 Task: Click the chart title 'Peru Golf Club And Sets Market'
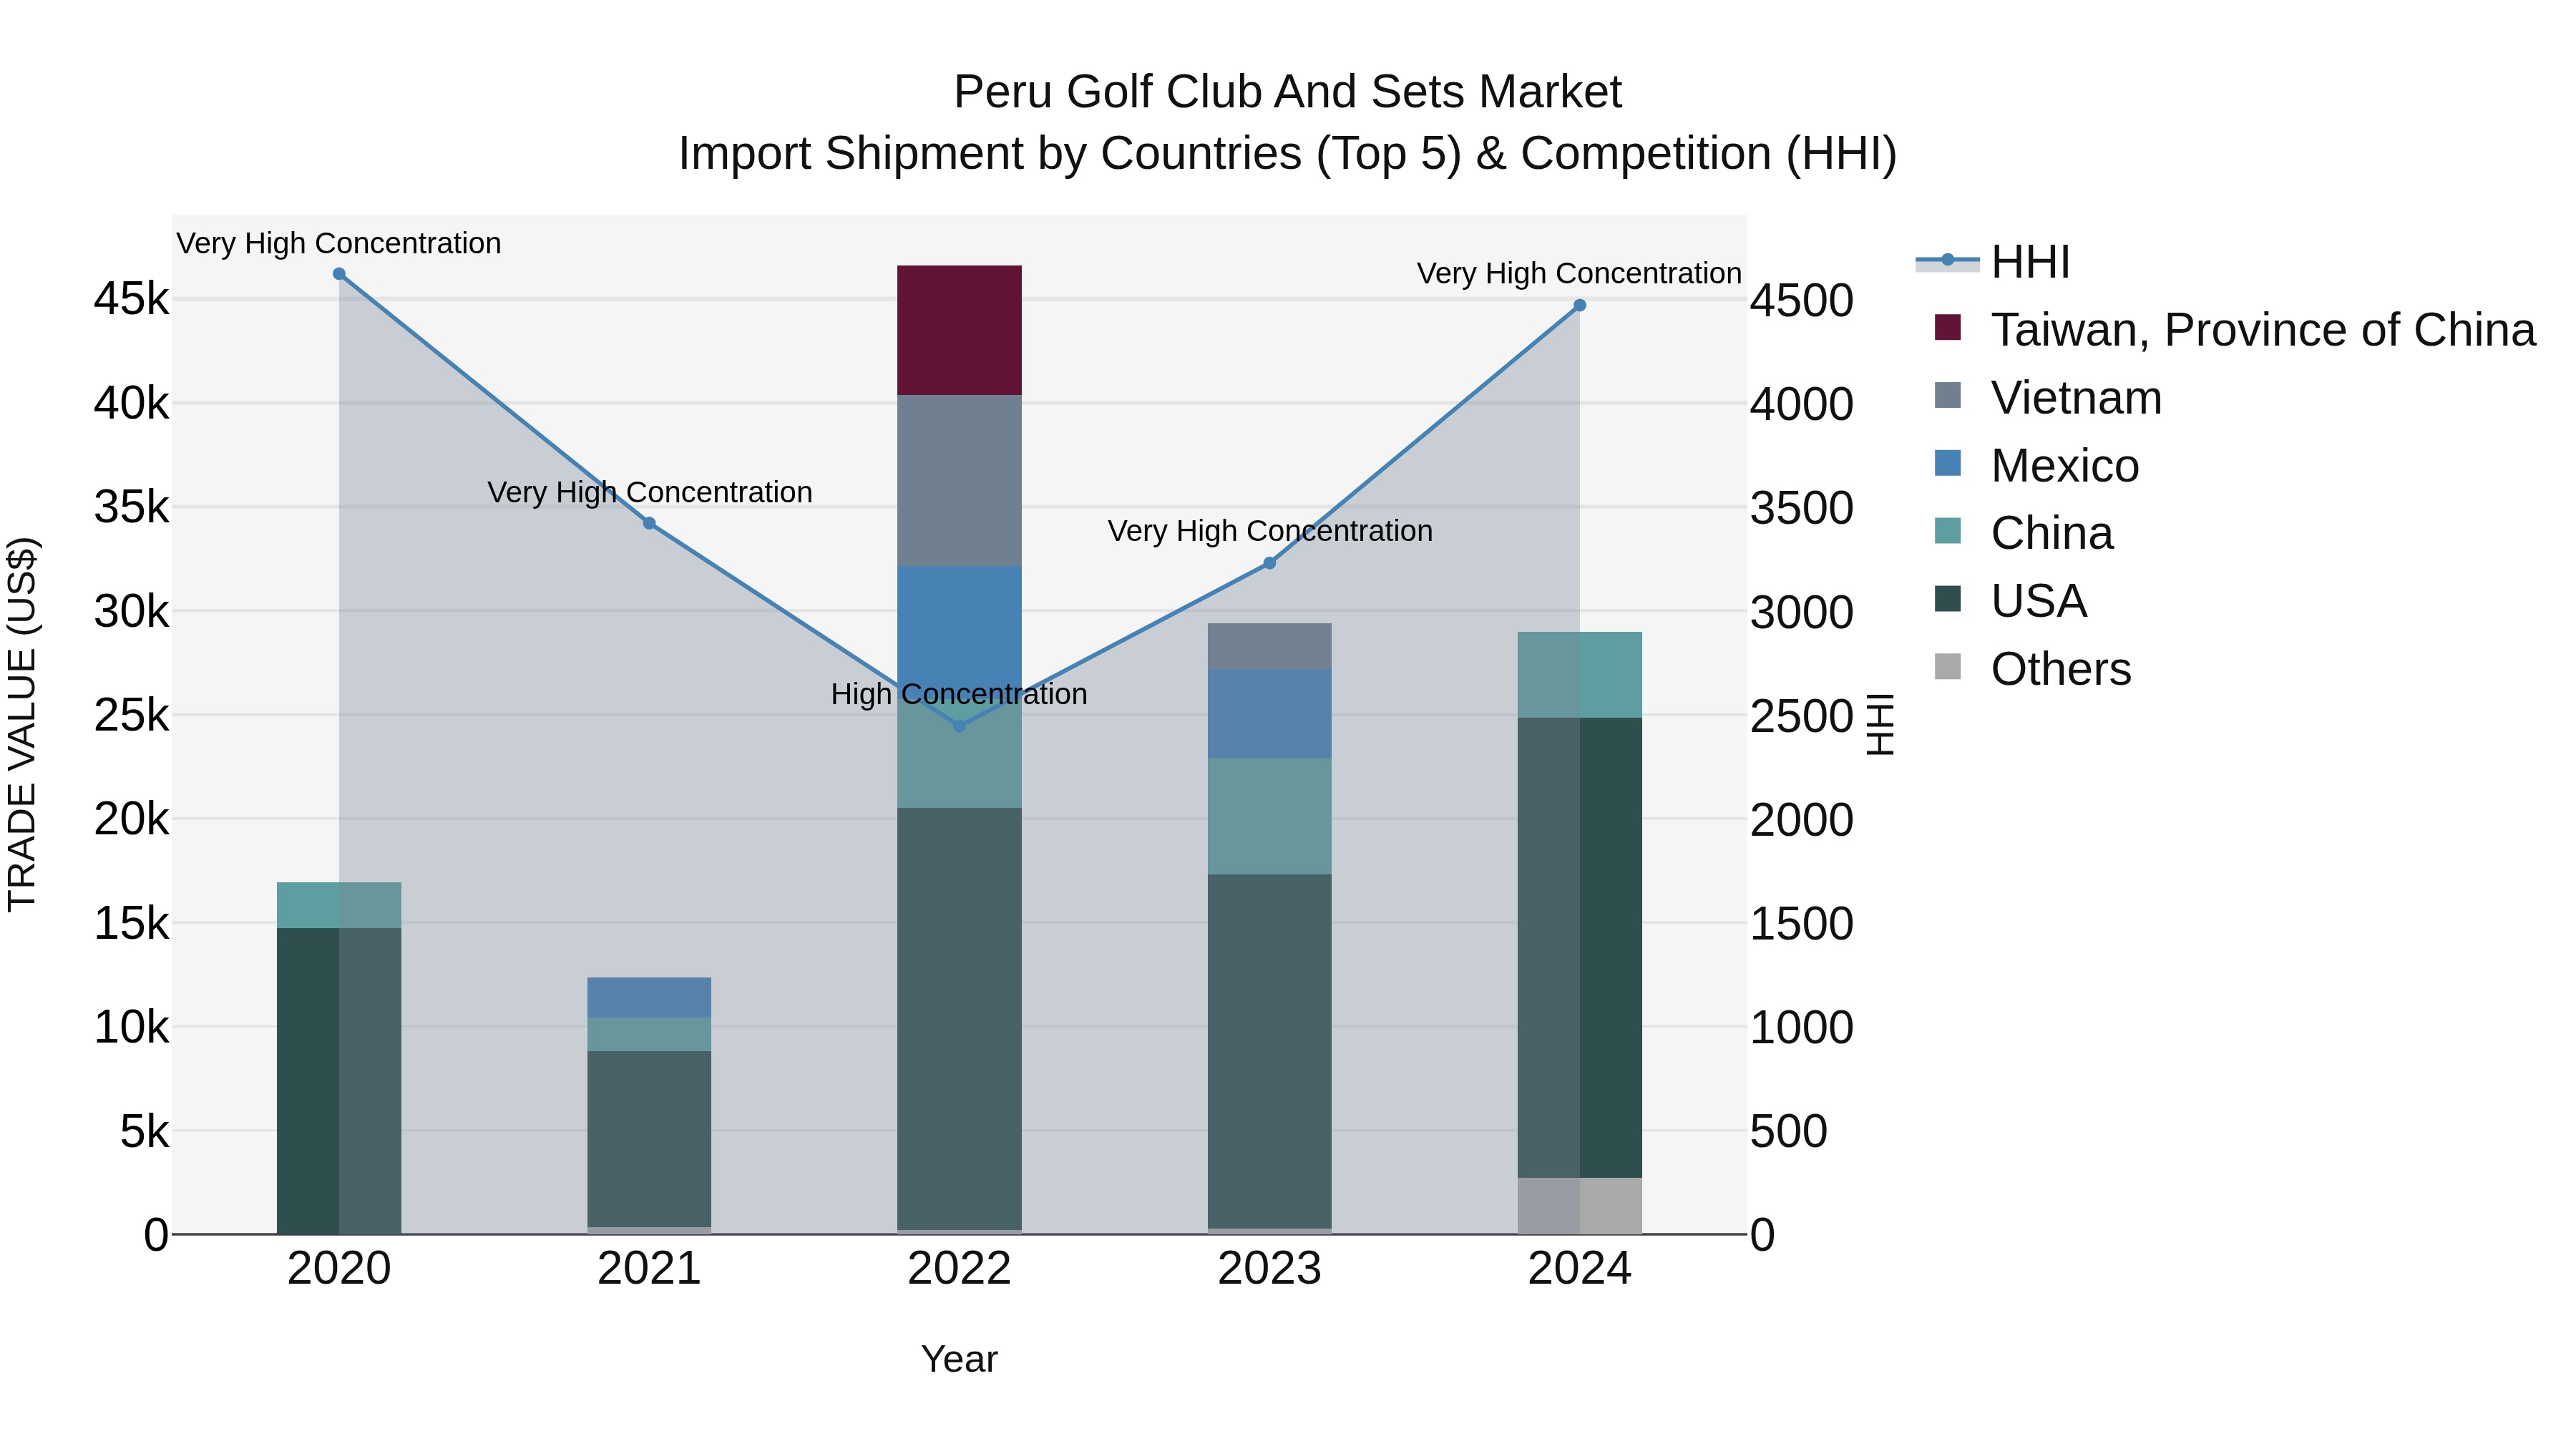point(1287,92)
